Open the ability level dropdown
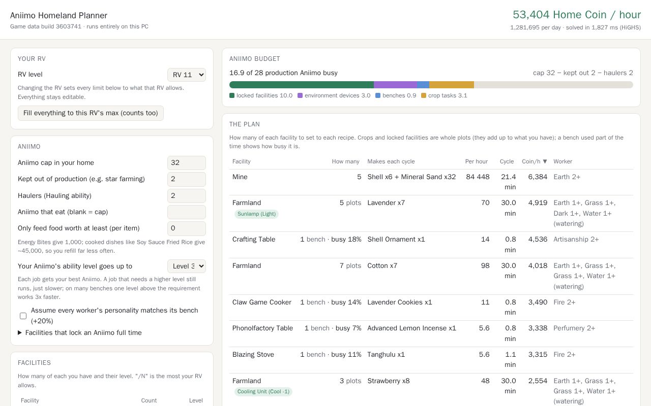 187,266
